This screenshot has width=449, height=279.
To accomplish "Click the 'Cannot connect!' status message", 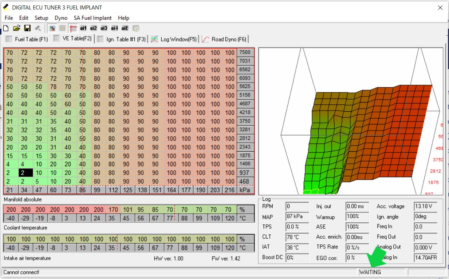I will (x=21, y=272).
